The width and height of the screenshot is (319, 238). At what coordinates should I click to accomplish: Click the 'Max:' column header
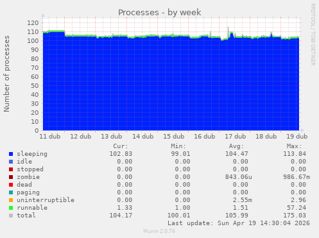pos(294,146)
